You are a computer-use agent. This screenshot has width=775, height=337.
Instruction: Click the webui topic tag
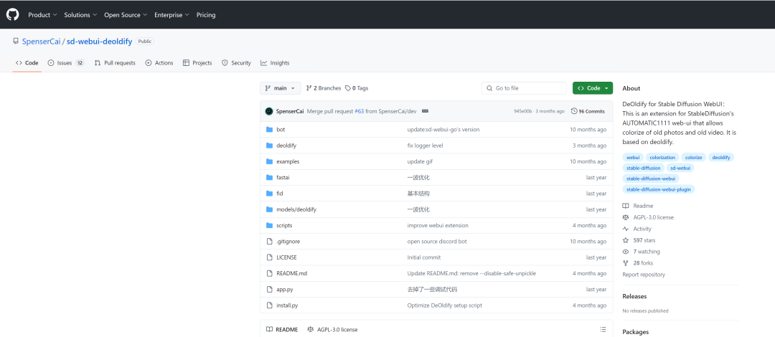[x=633, y=157]
